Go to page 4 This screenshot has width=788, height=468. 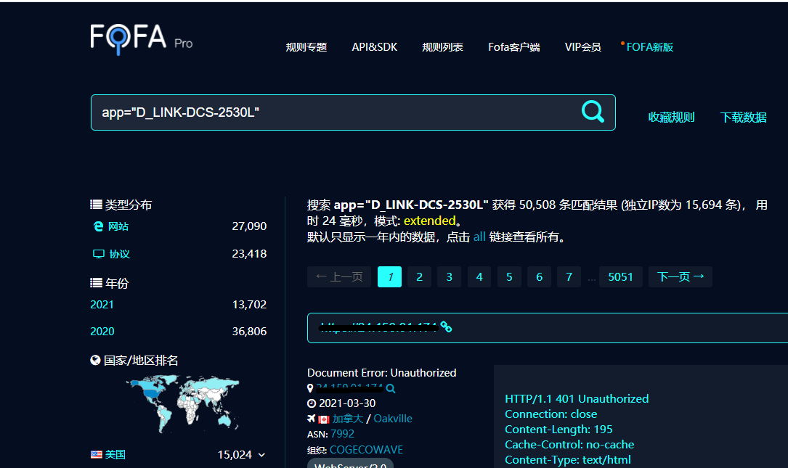(x=479, y=276)
